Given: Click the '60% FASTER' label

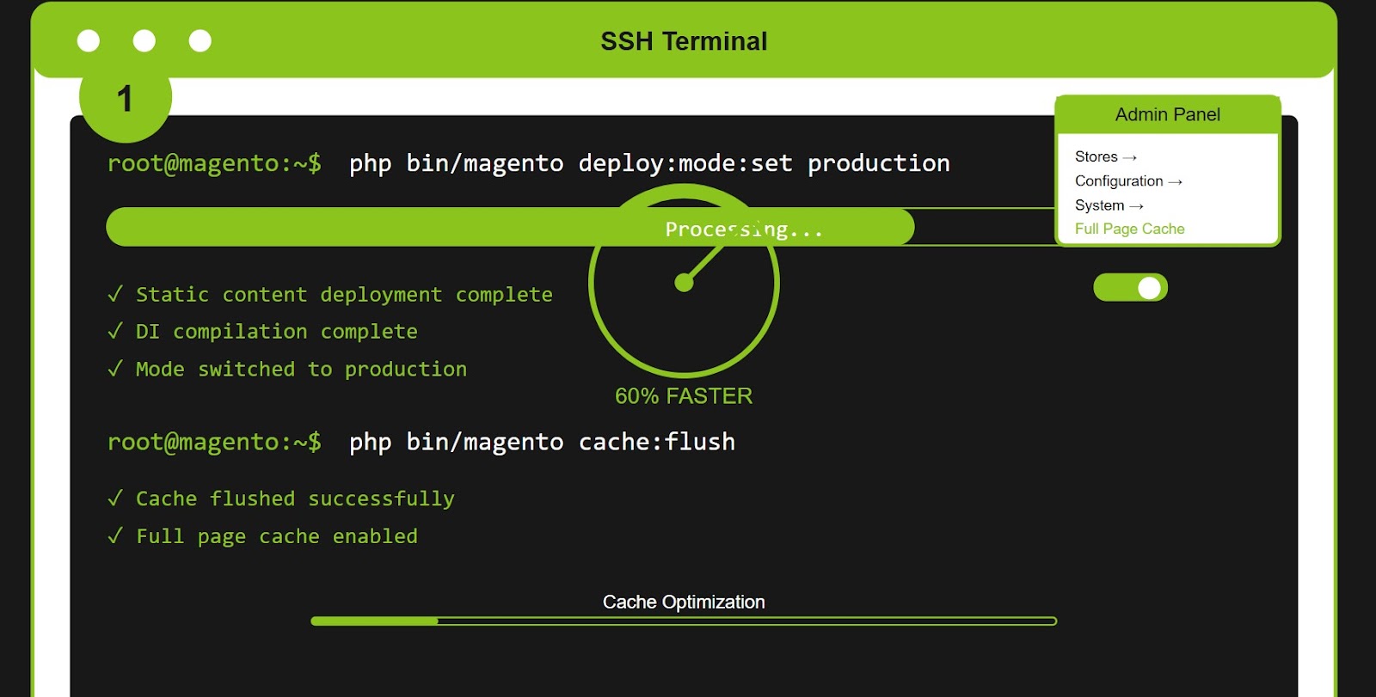Looking at the screenshot, I should click(x=684, y=396).
